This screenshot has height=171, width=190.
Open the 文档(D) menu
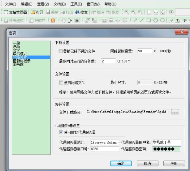[60, 4]
